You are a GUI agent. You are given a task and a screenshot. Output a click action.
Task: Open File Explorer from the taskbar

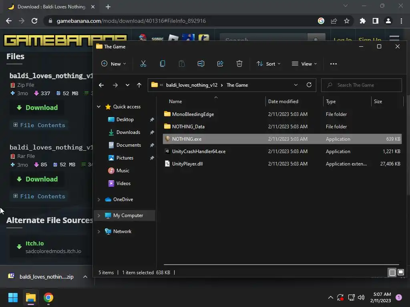30,297
